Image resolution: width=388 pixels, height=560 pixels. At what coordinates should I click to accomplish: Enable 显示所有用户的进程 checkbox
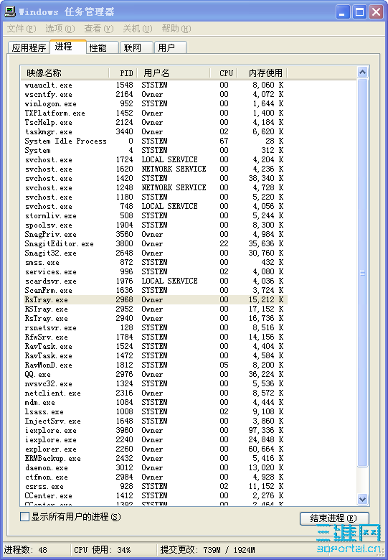click(24, 517)
